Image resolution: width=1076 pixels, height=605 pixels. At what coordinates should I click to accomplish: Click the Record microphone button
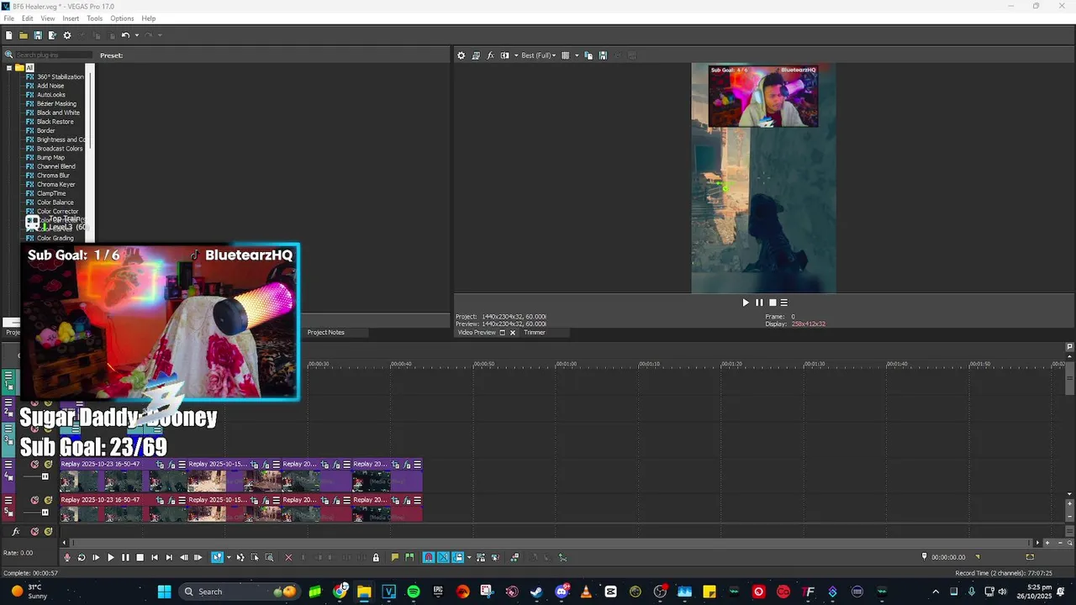pyautogui.click(x=67, y=557)
